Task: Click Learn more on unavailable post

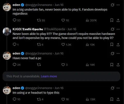Action: pos(49,76)
